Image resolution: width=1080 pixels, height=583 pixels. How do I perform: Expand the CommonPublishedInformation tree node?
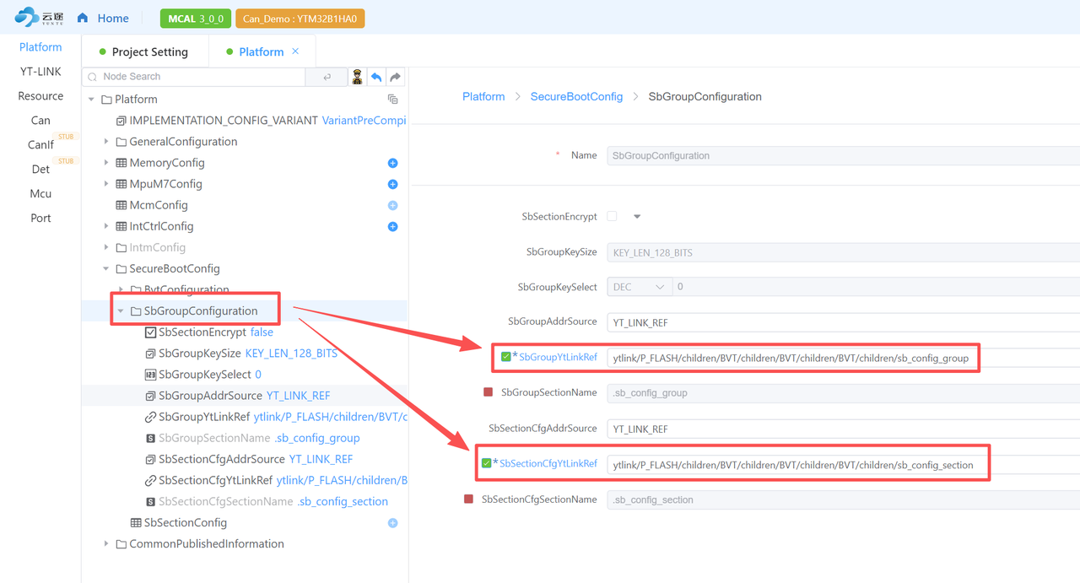point(106,544)
